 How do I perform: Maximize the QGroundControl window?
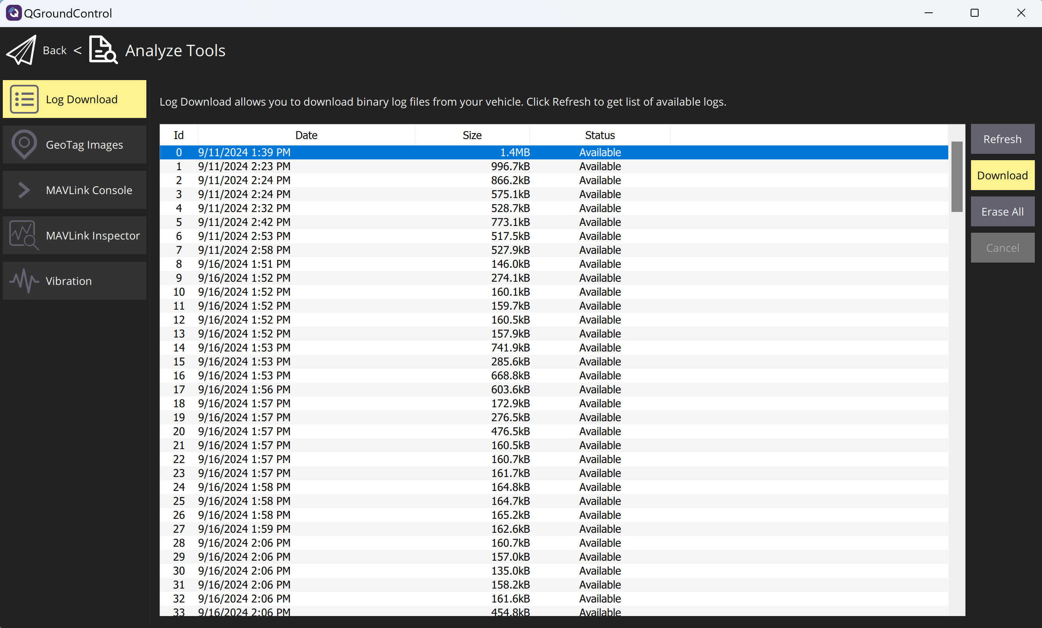pyautogui.click(x=974, y=13)
